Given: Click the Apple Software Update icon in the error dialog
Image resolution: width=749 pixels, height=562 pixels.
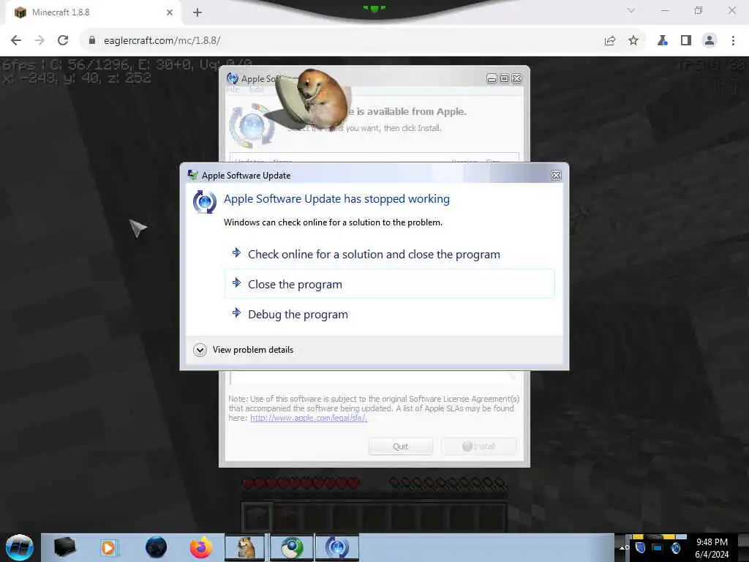Looking at the screenshot, I should pyautogui.click(x=205, y=202).
